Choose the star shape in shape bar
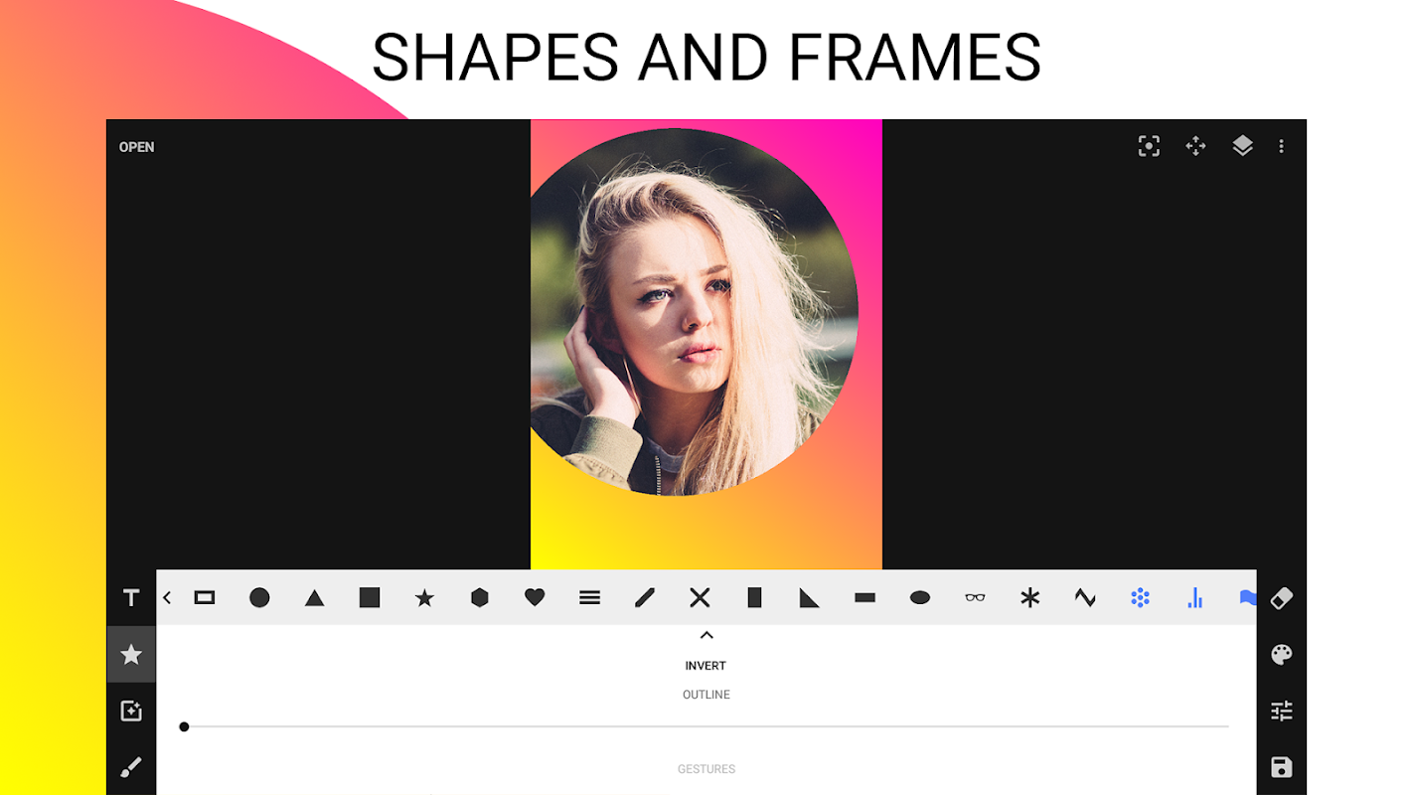1413x795 pixels. [424, 597]
